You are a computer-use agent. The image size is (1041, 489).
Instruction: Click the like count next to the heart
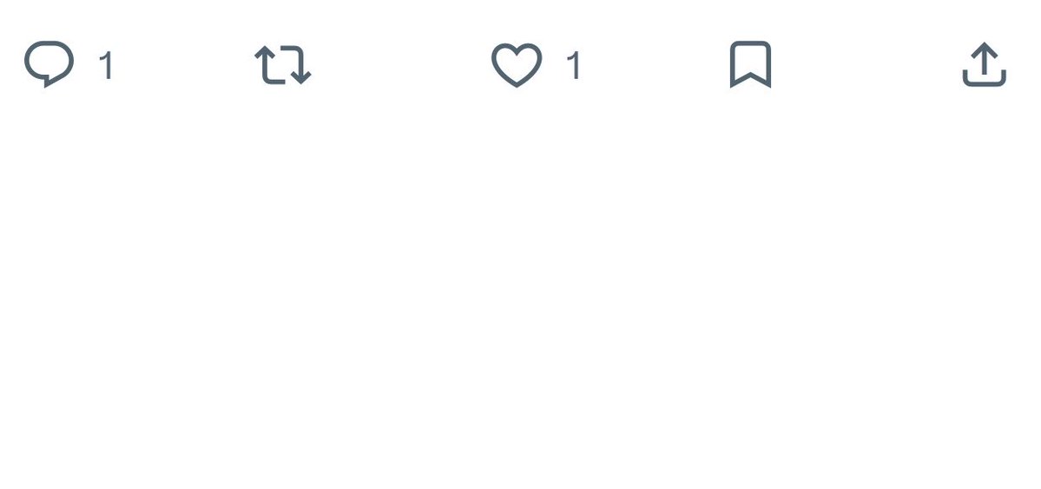point(574,66)
